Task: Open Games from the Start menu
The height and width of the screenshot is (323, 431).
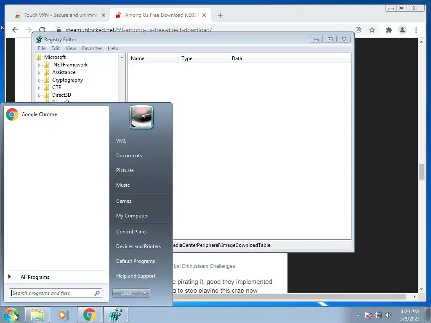Action: [x=124, y=201]
